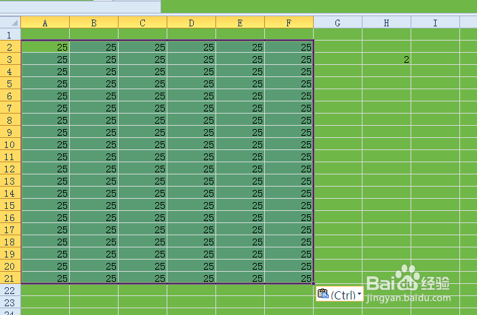
Task: Click cell A2 with value 25
Action: point(45,47)
